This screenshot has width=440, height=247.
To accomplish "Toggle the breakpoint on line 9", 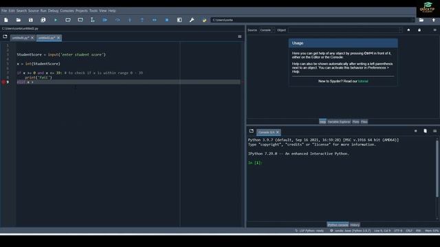I will 3,82.
